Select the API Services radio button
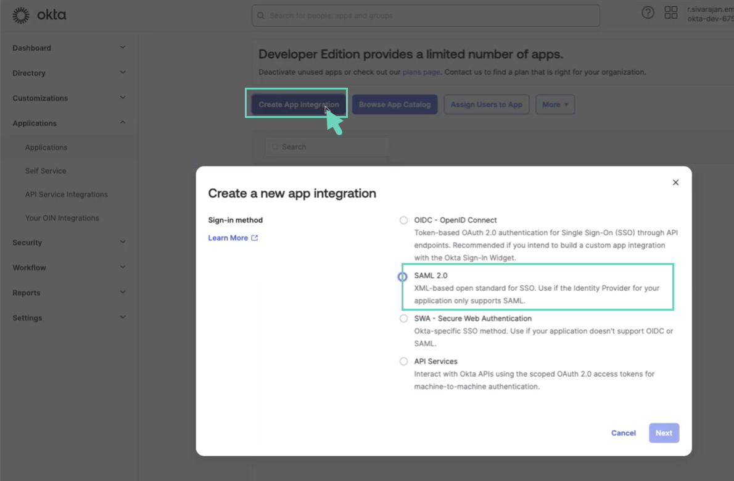734x481 pixels. (403, 361)
